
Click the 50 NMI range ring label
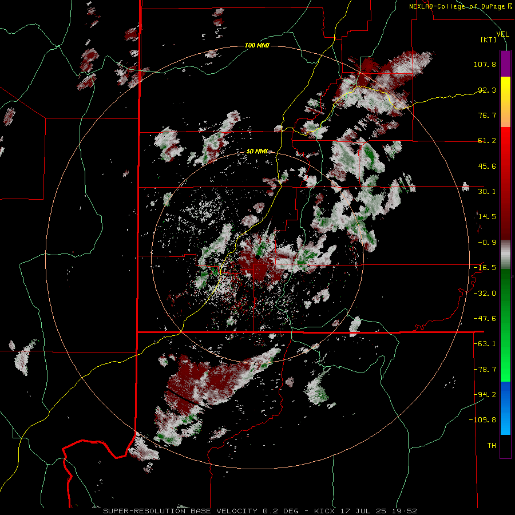click(x=257, y=152)
